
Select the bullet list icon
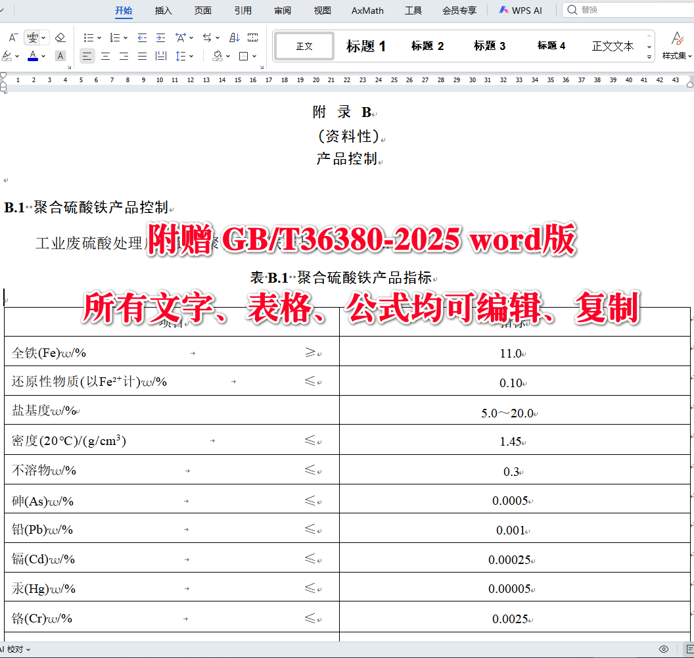89,37
